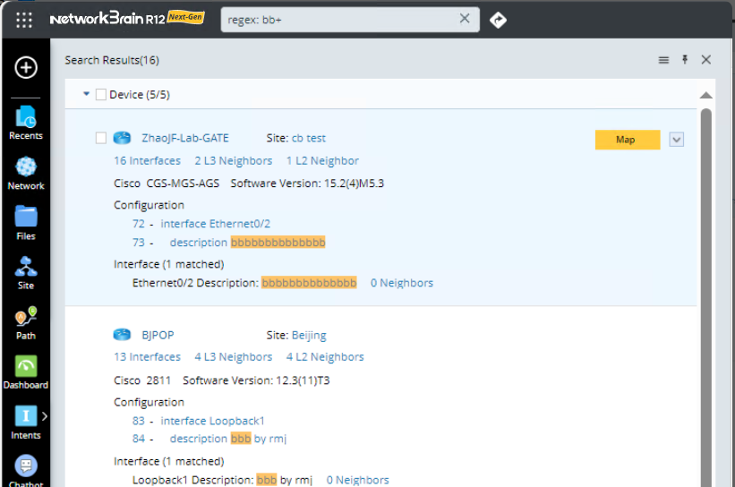Click the scroll up arrow

(706, 95)
